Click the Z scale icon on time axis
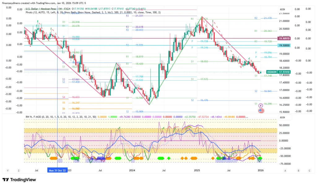 pyautogui.click(x=19, y=170)
